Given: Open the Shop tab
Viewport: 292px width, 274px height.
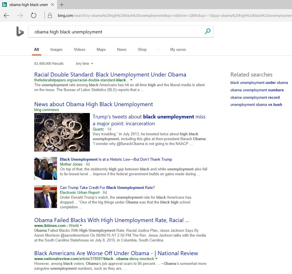Looking at the screenshot, I should pos(142,50).
